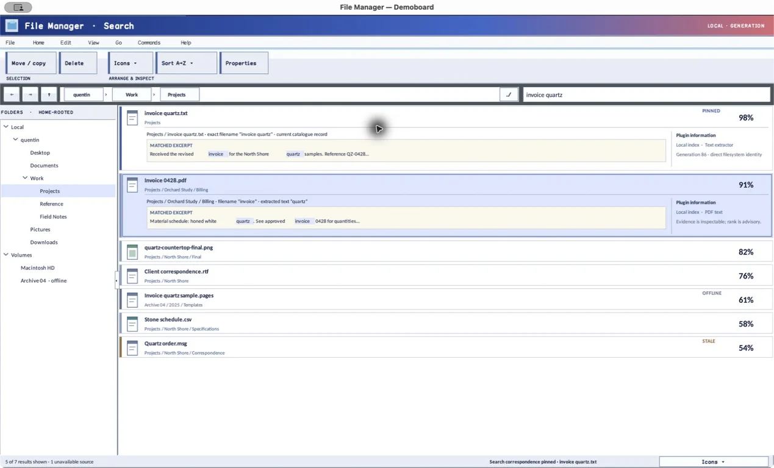Image resolution: width=774 pixels, height=468 pixels.
Task: Open the Icons view dropdown in toolbar
Action: point(131,63)
